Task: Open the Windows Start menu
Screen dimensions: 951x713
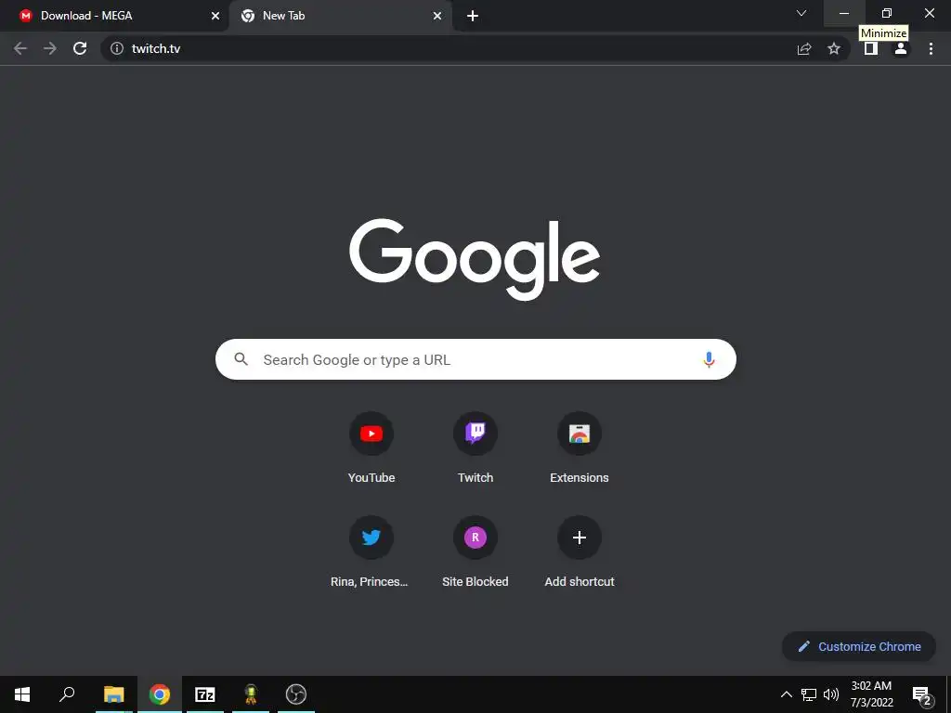Action: (22, 694)
